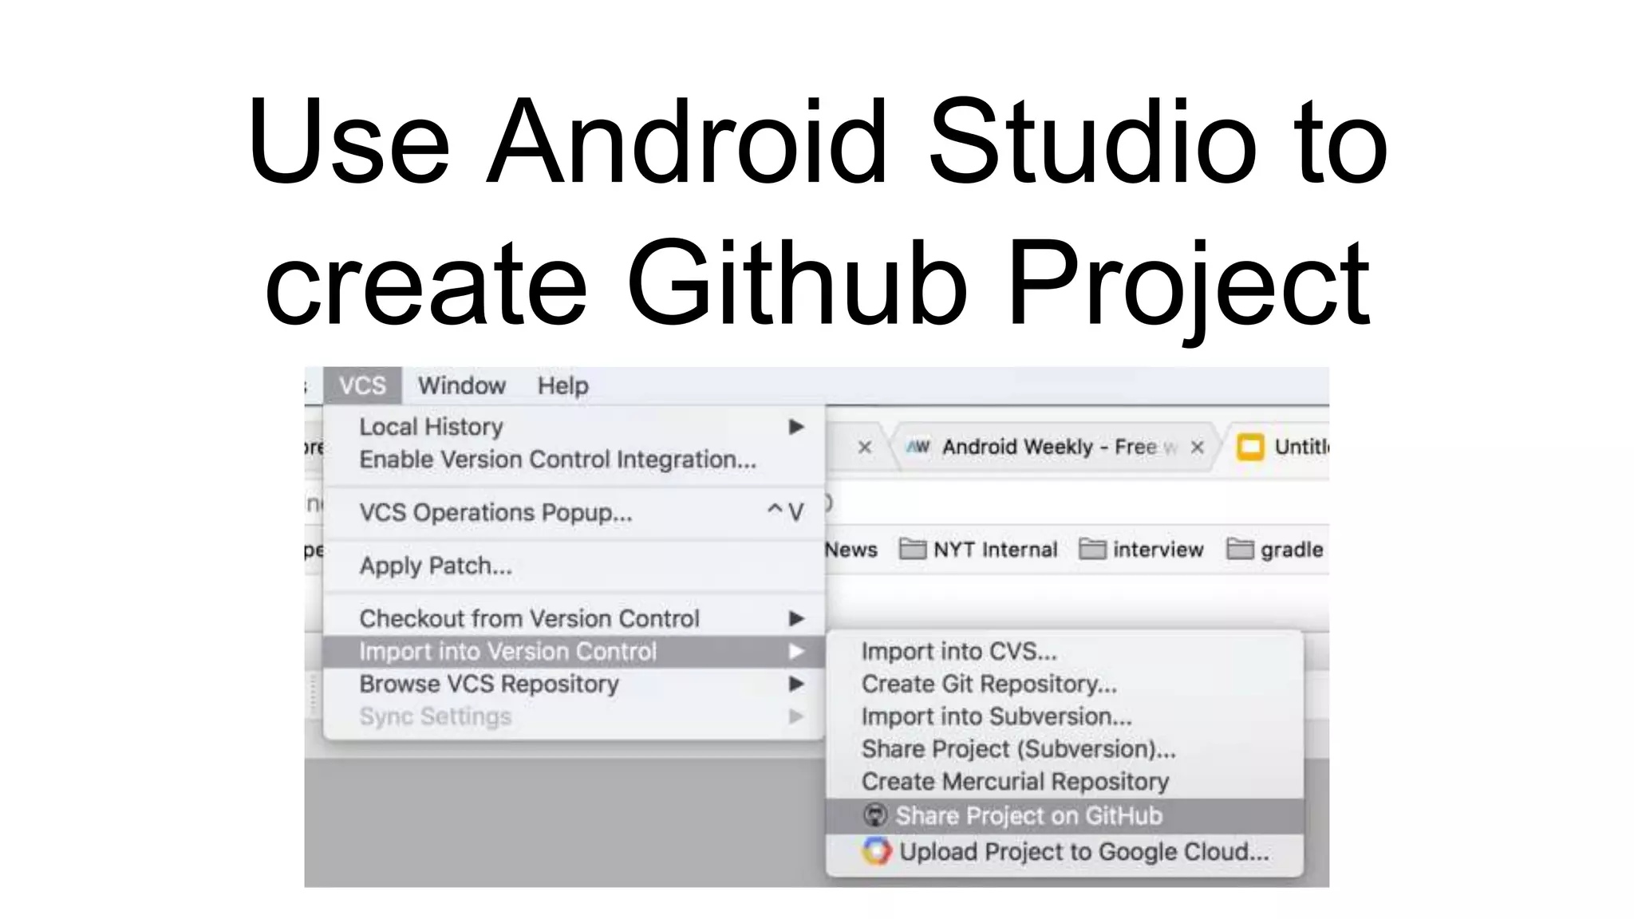Select VCS Operations Popup item

coord(574,512)
